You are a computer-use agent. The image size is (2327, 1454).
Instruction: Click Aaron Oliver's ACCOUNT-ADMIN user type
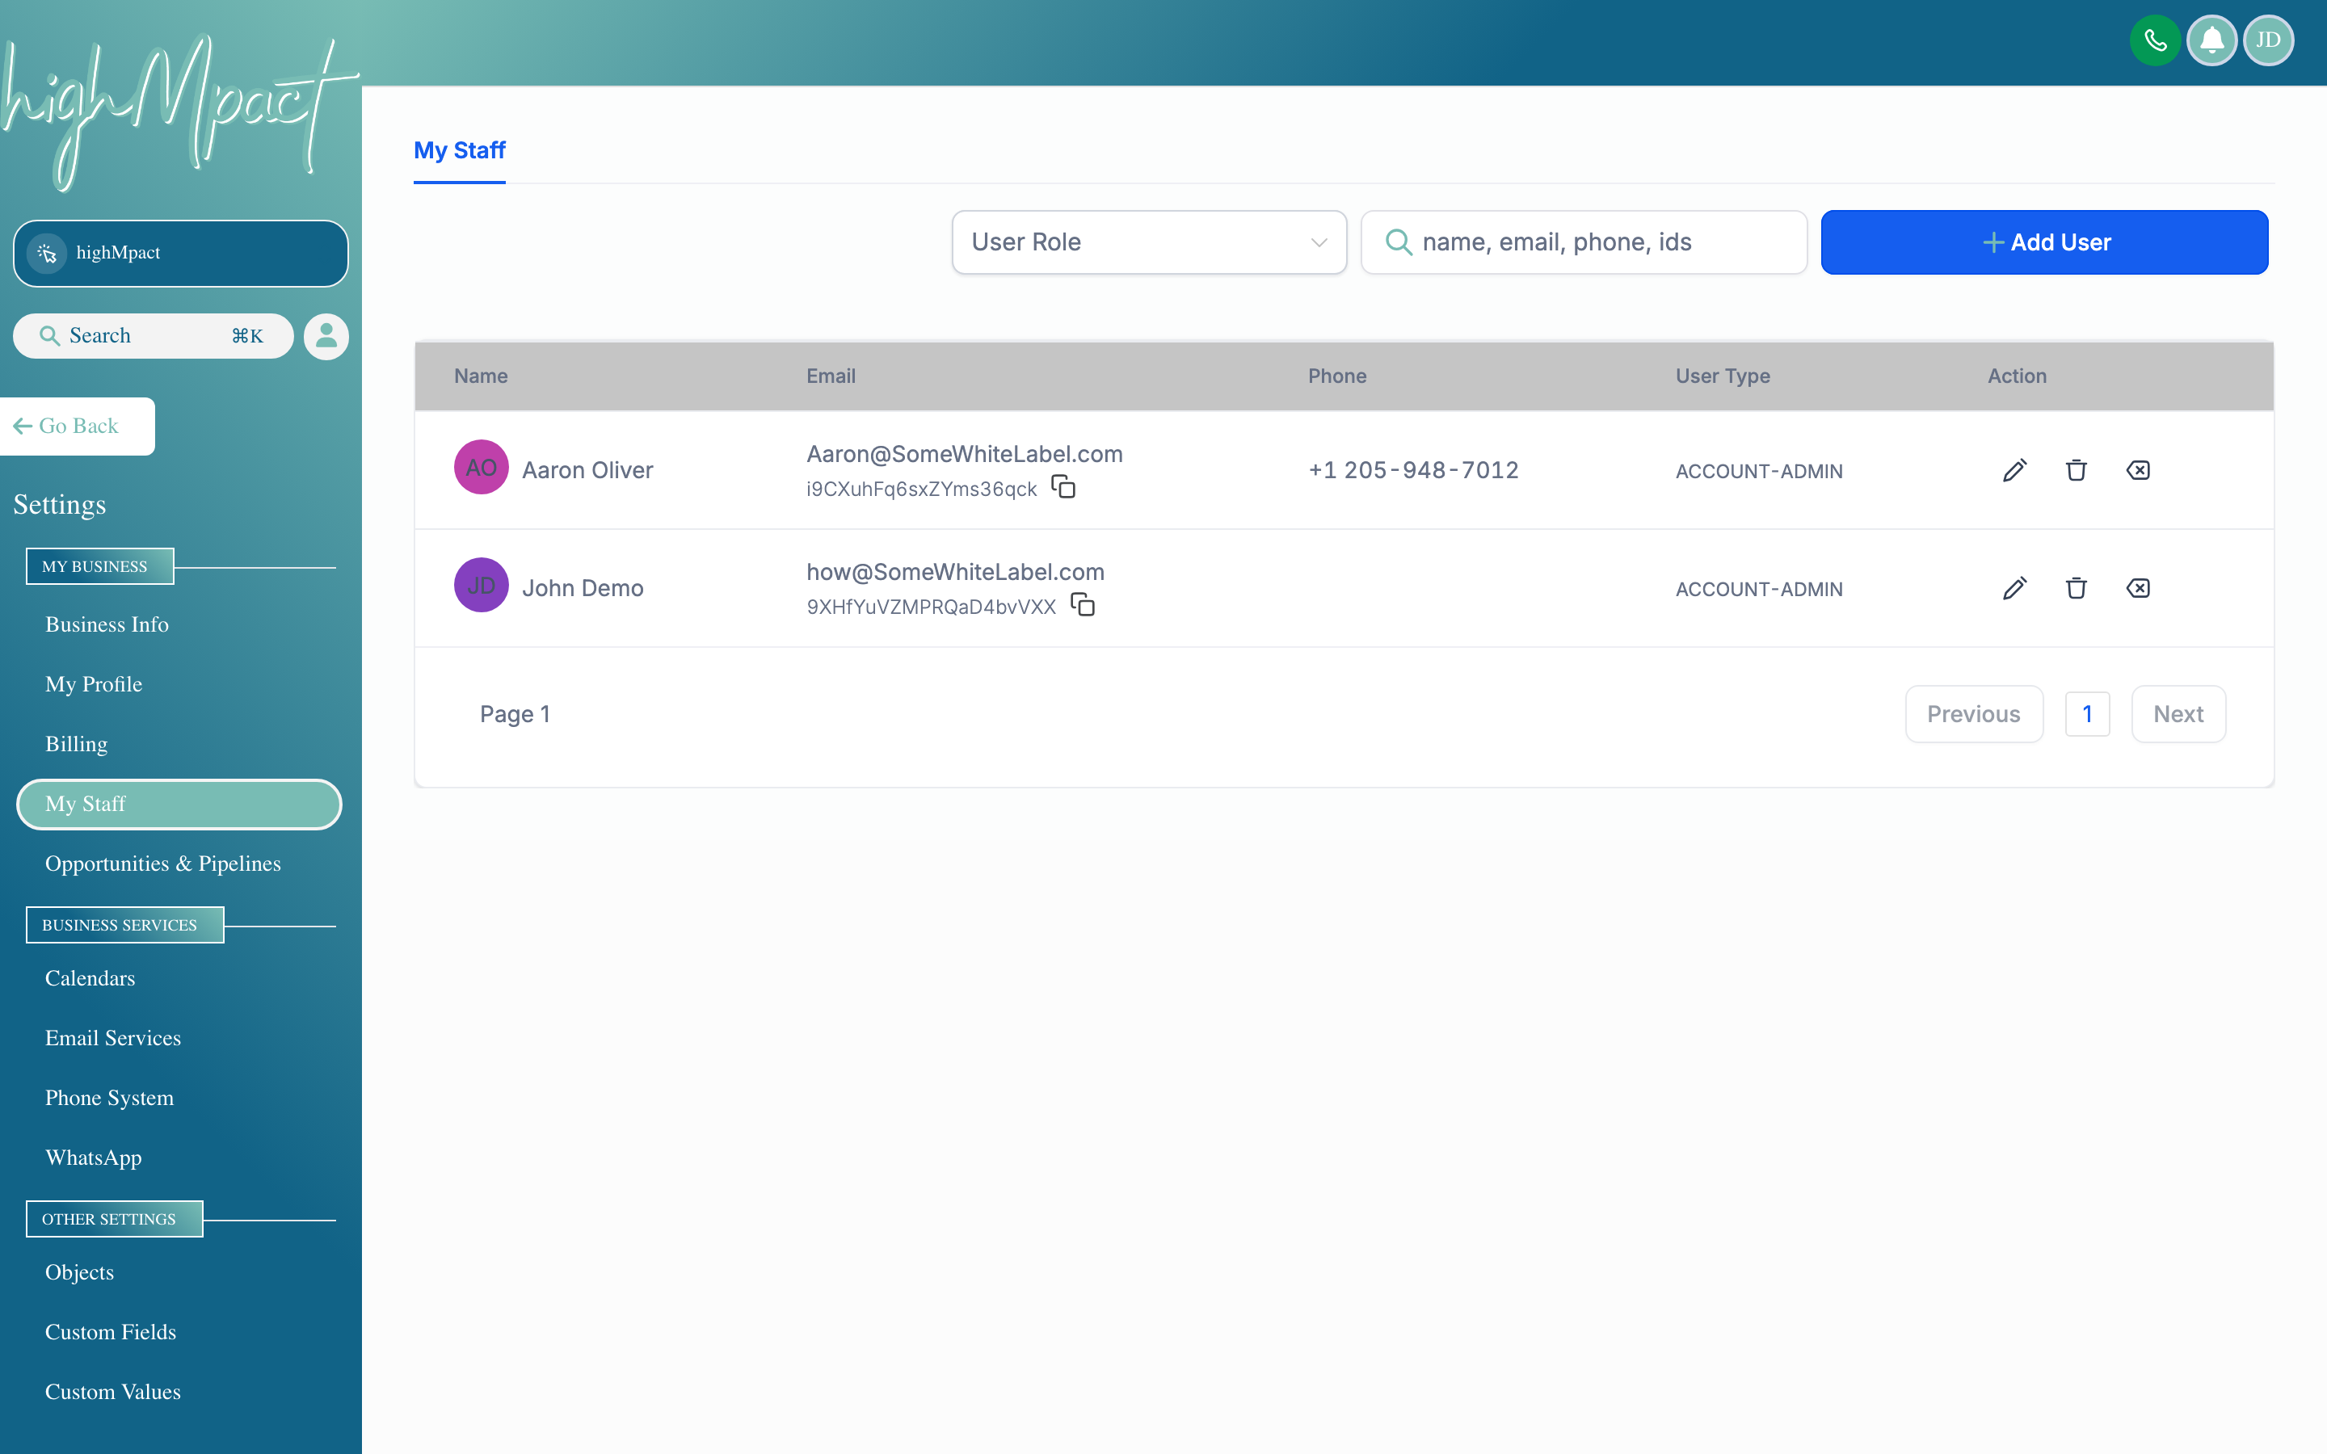click(1759, 471)
